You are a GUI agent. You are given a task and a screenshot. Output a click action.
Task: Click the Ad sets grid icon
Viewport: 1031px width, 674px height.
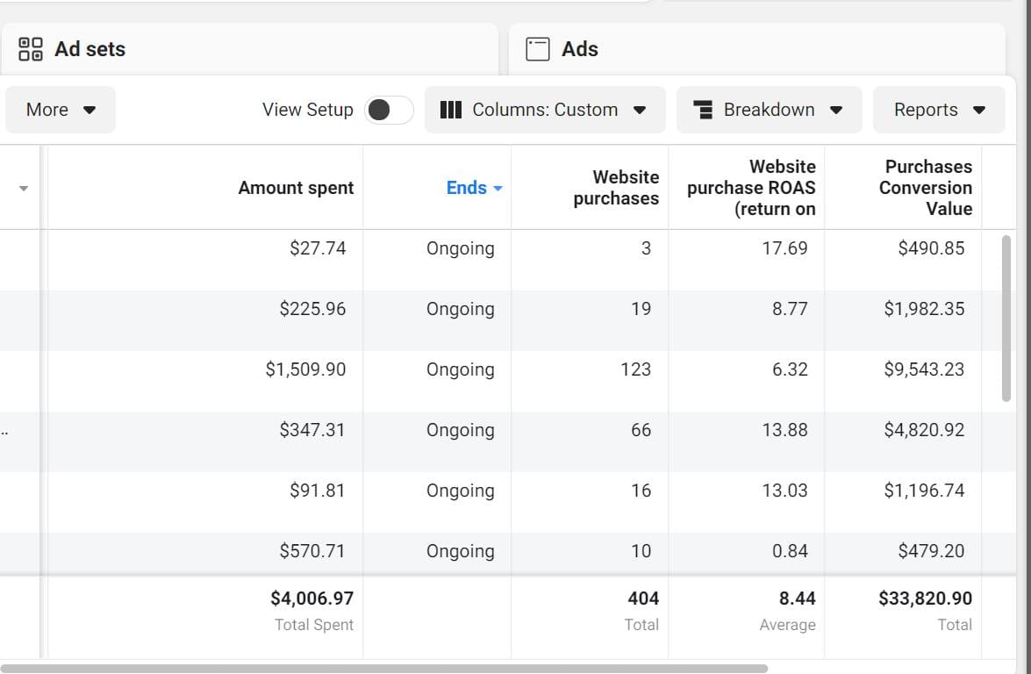click(x=31, y=49)
